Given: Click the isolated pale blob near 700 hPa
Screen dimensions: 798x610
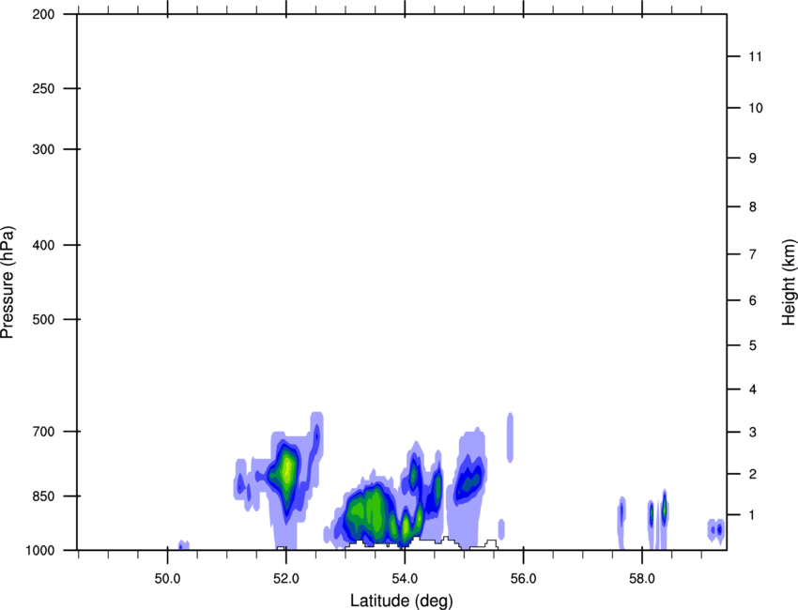Looking at the screenshot, I should tap(510, 436).
